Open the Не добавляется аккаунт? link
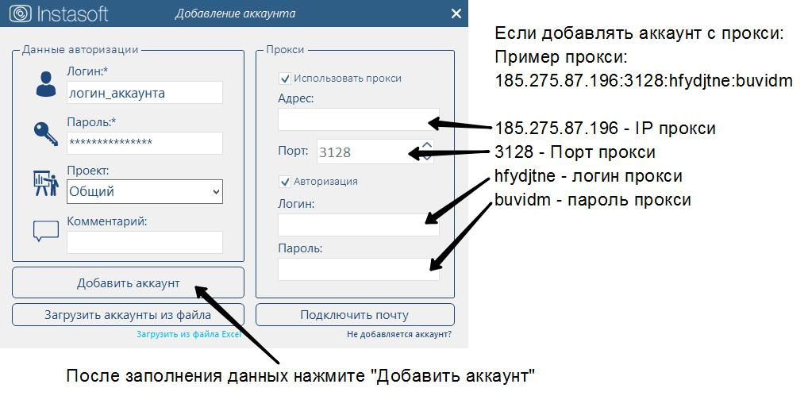The height and width of the screenshot is (411, 808). 399,334
